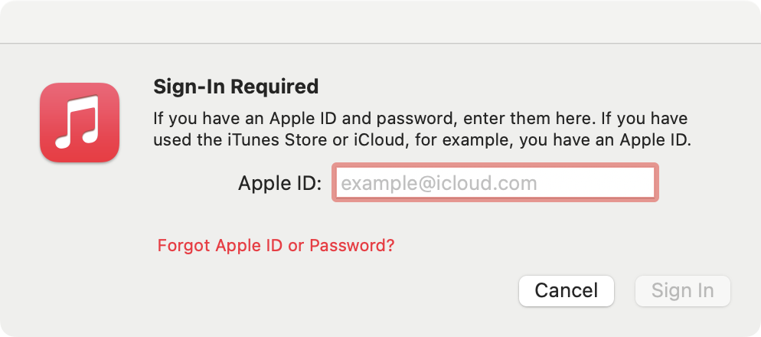The height and width of the screenshot is (337, 761).
Task: Open the Forgot Apple ID or Password link
Action: (276, 246)
